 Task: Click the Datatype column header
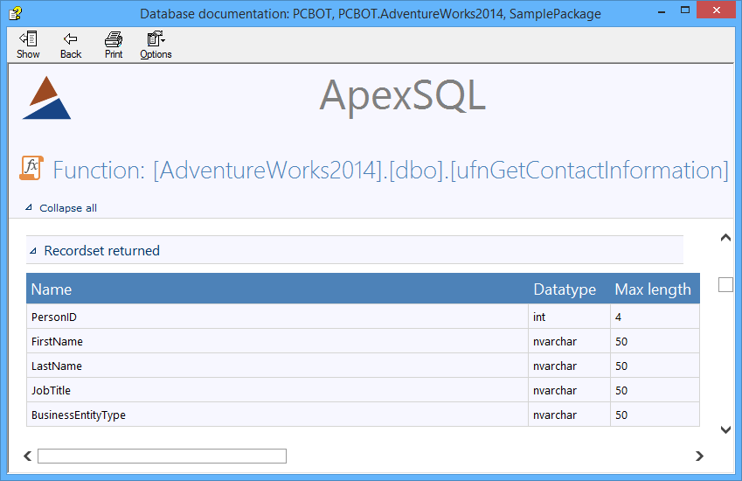(565, 289)
